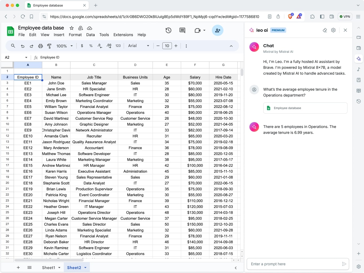Check the cloud save status icon
This screenshot has width=364, height=273.
(90, 28)
